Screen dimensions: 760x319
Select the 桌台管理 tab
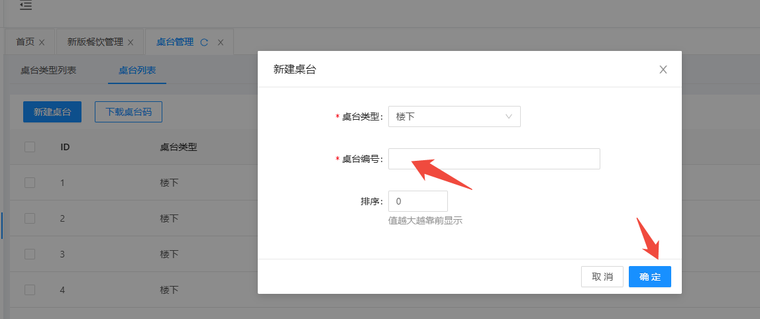point(175,42)
